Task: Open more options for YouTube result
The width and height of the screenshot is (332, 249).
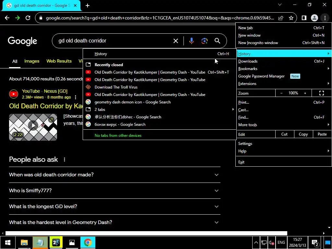Action: [x=76, y=97]
